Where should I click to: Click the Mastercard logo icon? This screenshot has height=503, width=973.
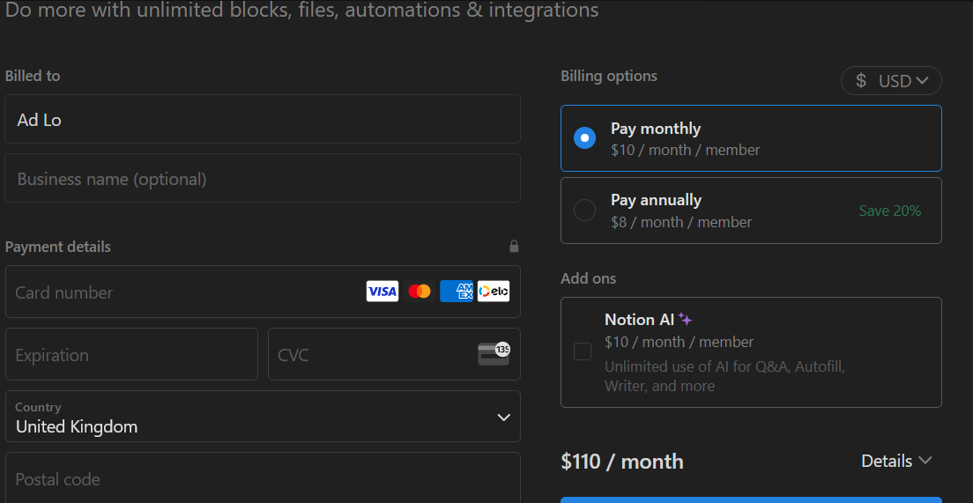(420, 292)
